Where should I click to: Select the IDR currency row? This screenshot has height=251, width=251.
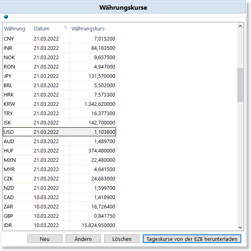pos(9,225)
